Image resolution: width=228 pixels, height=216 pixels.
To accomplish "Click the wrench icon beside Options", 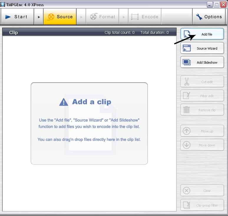I will (199, 17).
